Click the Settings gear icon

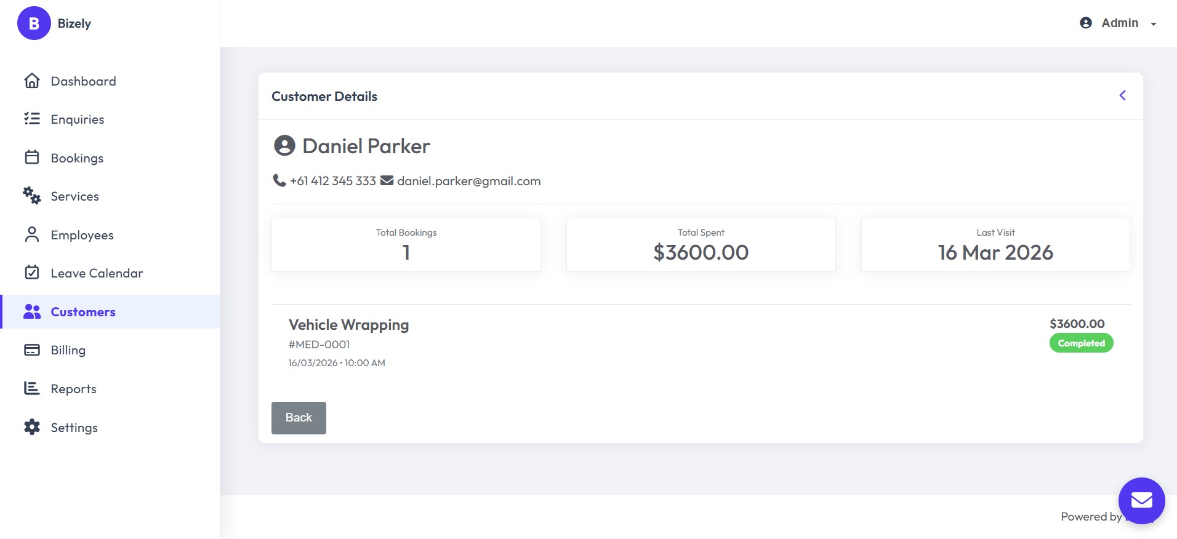tap(32, 427)
